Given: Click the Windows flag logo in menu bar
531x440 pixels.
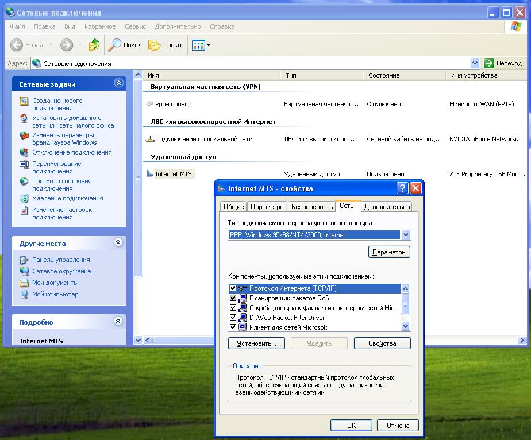Looking at the screenshot, I should 515,26.
